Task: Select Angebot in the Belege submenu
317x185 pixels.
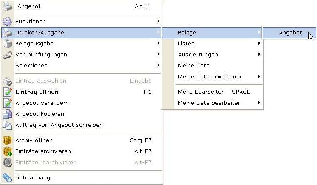Action: pyautogui.click(x=290, y=32)
